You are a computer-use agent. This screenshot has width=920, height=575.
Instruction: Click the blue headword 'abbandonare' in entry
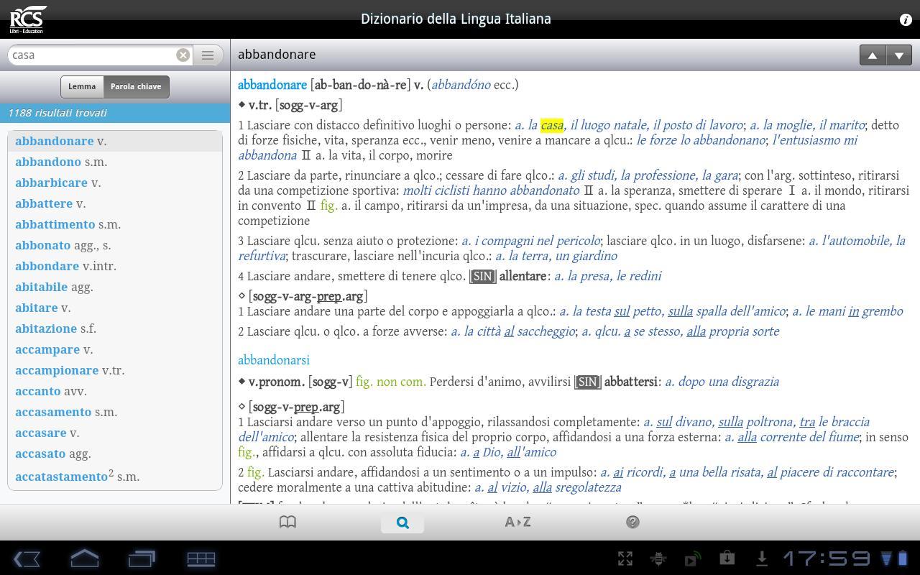(272, 85)
